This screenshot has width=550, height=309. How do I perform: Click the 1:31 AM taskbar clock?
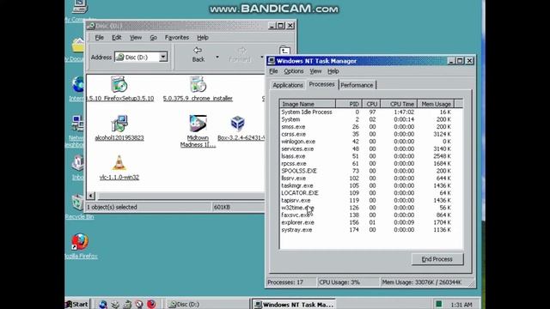pyautogui.click(x=461, y=305)
